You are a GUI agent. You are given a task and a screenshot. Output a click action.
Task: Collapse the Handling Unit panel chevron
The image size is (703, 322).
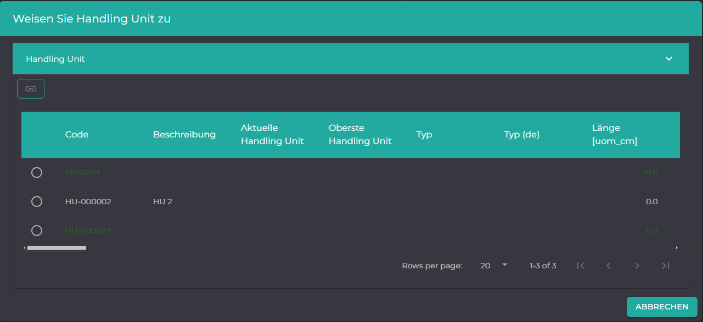coord(669,59)
